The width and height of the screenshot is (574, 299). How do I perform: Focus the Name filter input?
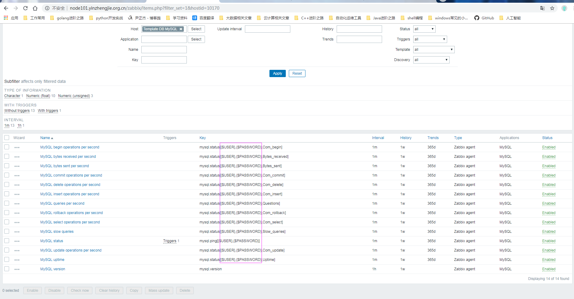164,50
